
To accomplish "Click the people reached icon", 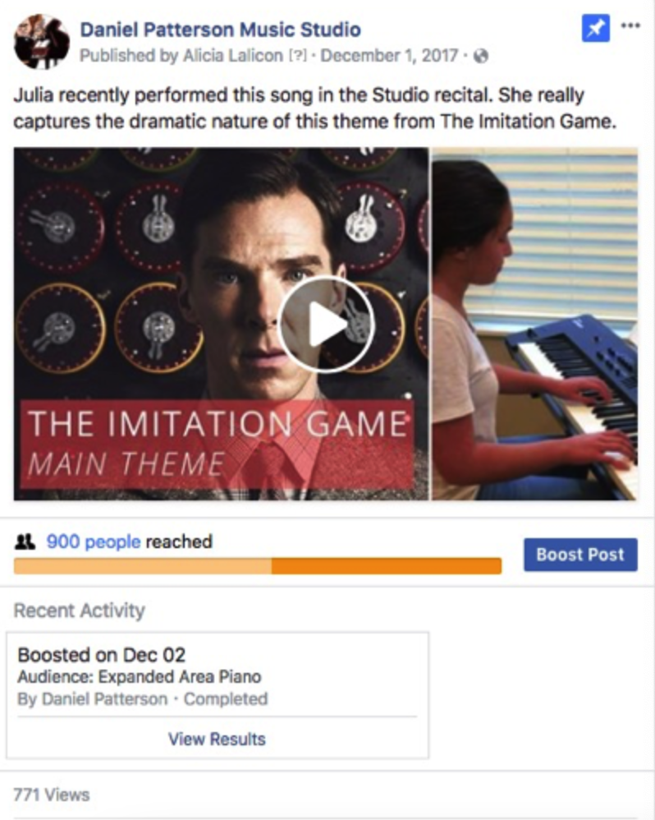I will tap(25, 541).
